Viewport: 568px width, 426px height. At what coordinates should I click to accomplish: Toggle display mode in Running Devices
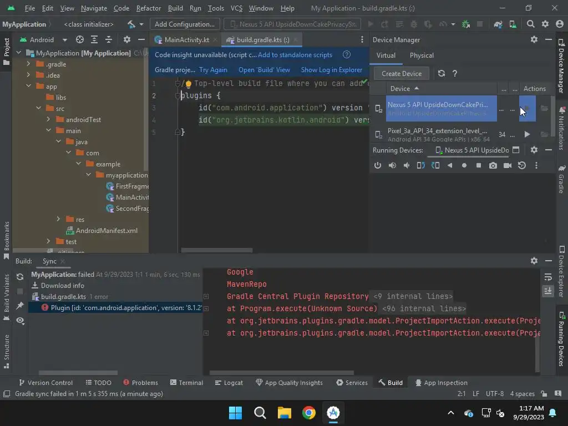pyautogui.click(x=516, y=150)
